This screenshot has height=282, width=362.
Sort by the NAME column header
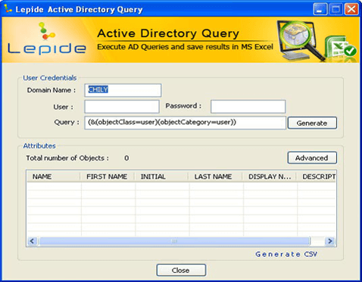tap(54, 177)
